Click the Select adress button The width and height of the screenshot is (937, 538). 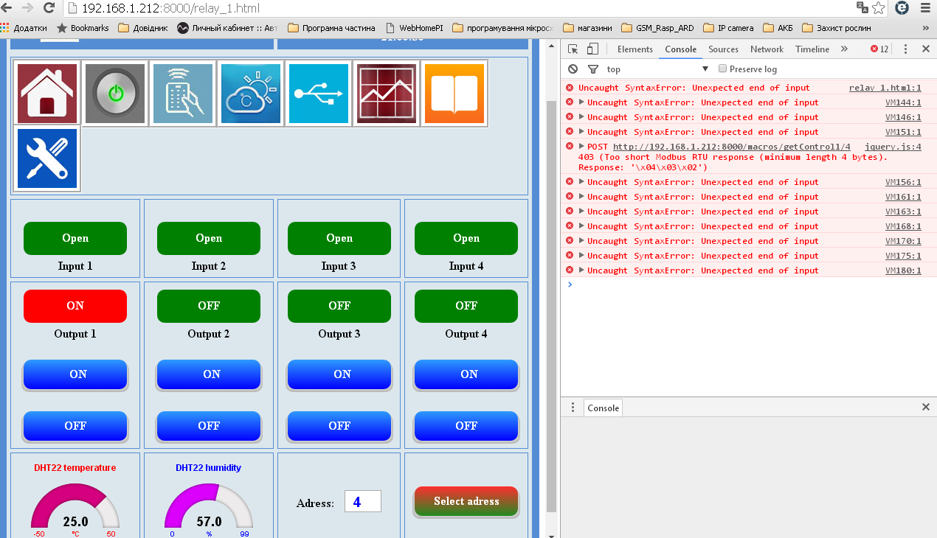click(x=466, y=501)
